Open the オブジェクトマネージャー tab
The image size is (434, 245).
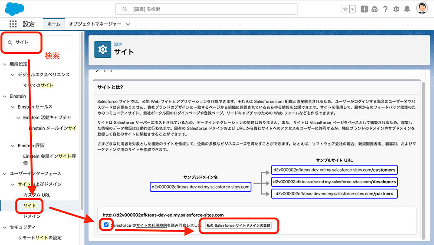[x=95, y=24]
